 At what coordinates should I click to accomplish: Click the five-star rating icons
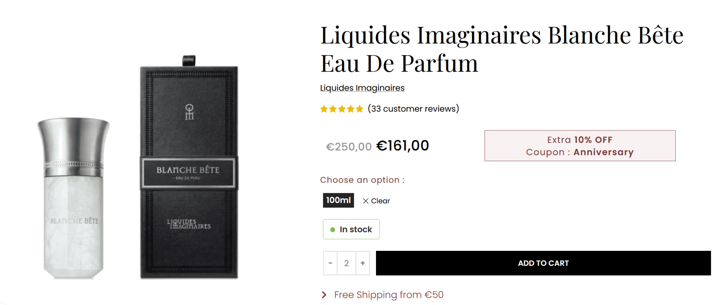coord(341,109)
